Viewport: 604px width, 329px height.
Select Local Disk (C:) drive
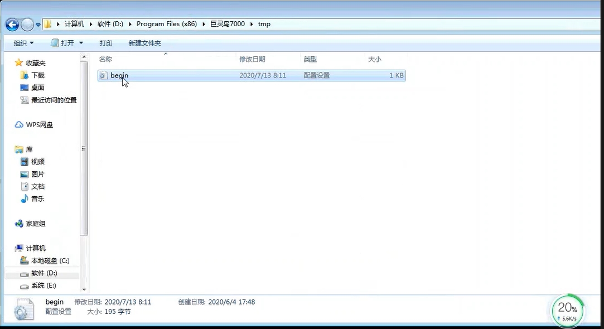pyautogui.click(x=50, y=261)
